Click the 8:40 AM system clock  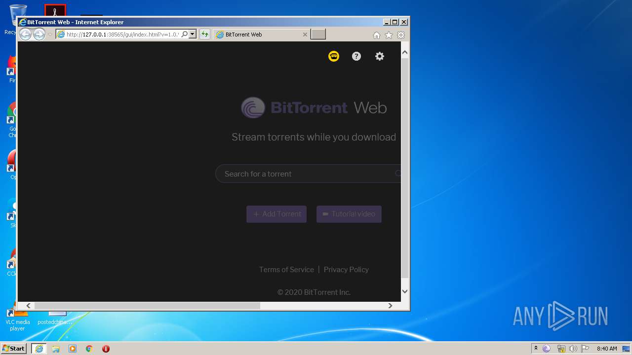pyautogui.click(x=607, y=349)
